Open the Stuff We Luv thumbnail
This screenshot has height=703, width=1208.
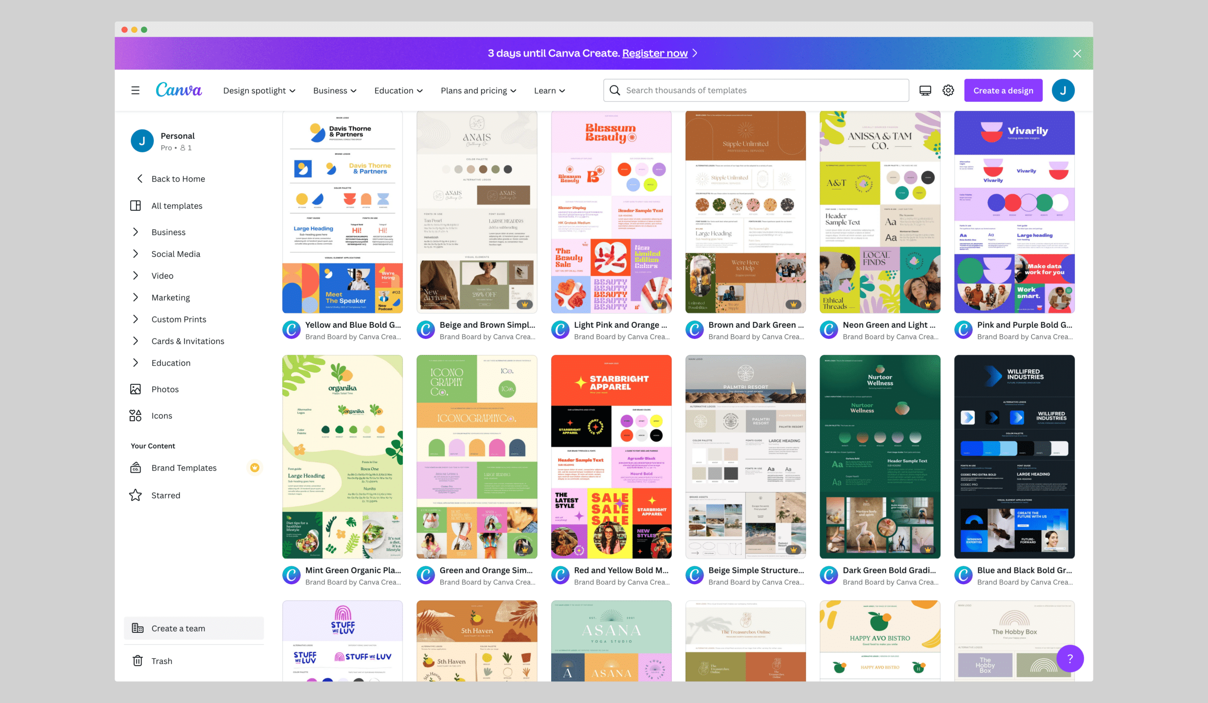click(x=342, y=641)
